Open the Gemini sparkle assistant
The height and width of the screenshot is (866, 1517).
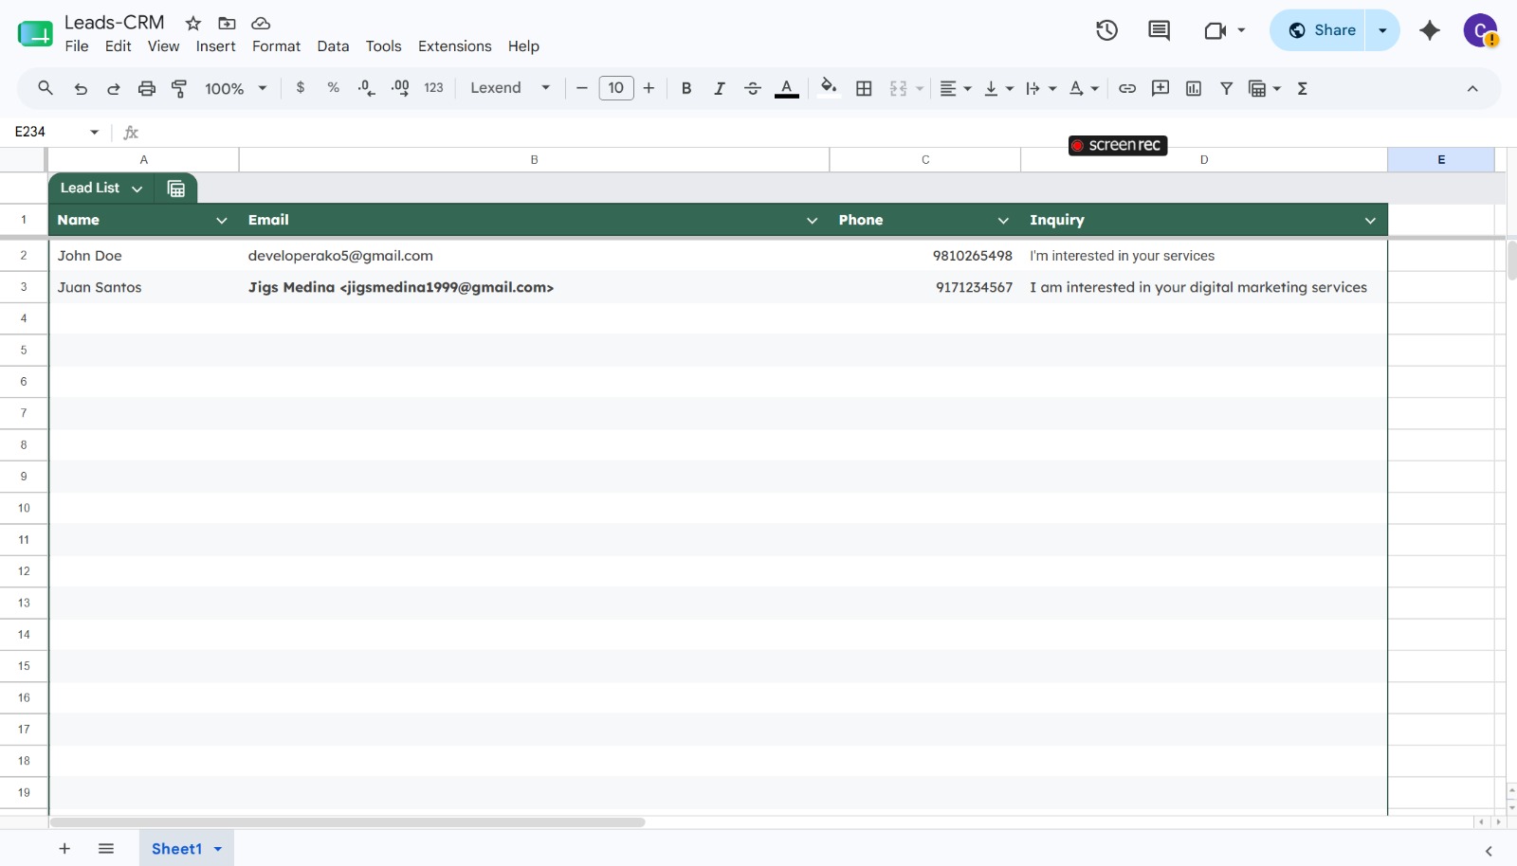tap(1430, 30)
